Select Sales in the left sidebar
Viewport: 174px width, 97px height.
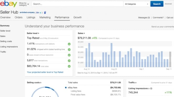(3, 36)
